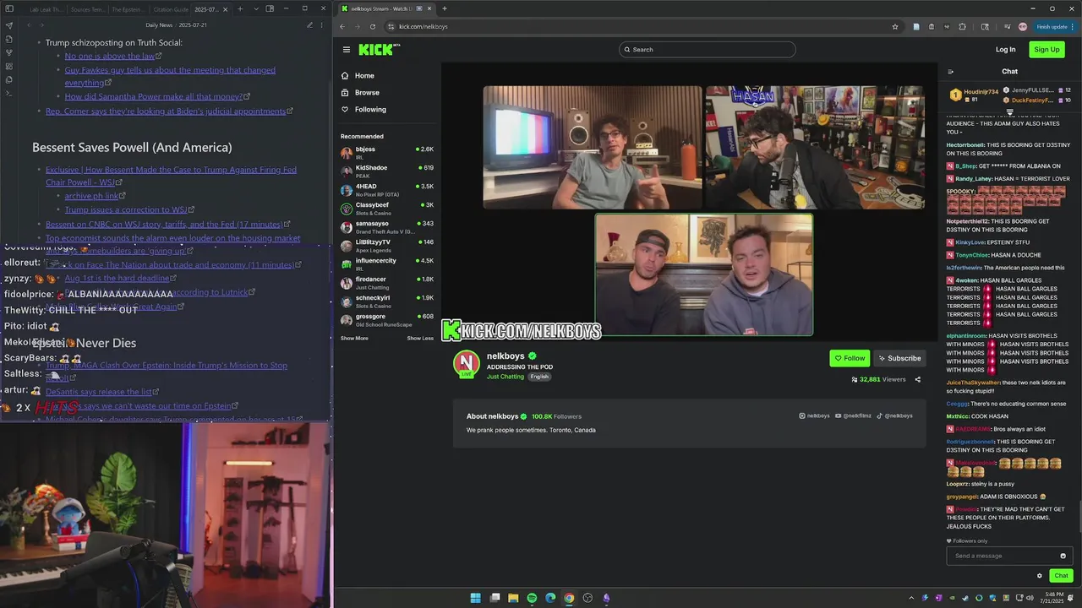Open Obsidian from the taskbar

pos(606,598)
